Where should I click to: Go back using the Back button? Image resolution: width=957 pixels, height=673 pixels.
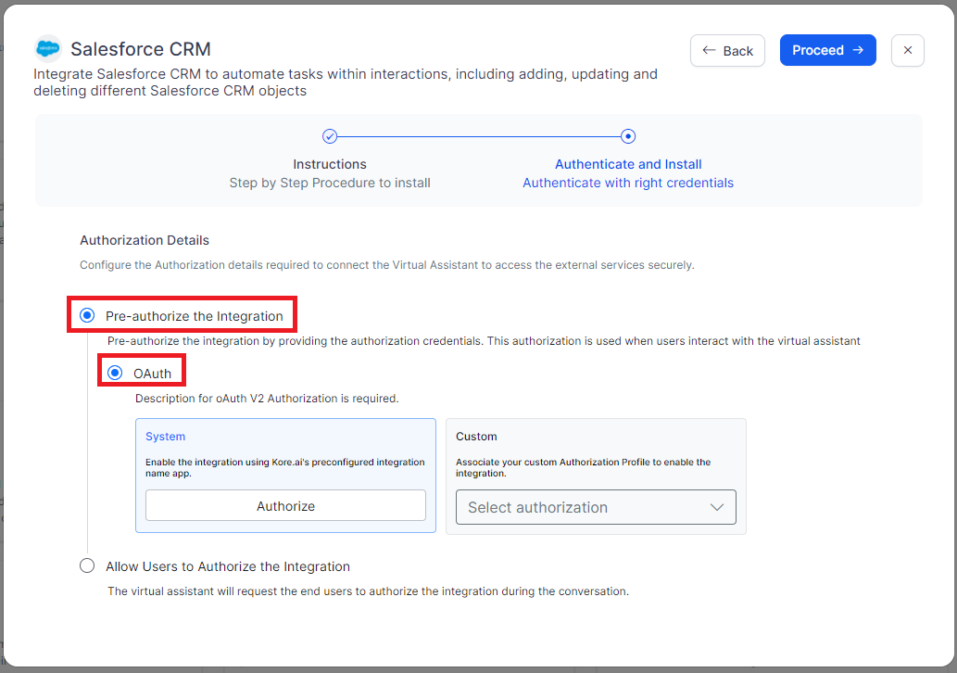727,50
